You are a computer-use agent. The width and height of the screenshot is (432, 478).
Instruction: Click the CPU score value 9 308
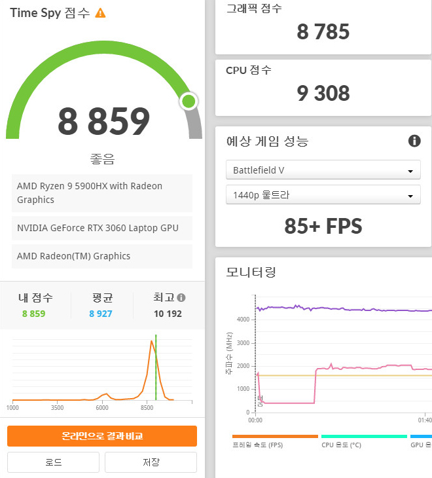[x=323, y=93]
